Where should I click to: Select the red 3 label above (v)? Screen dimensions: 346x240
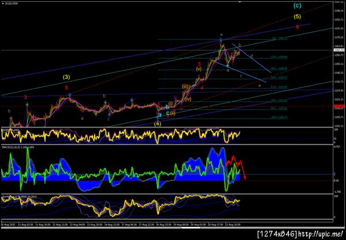click(199, 64)
